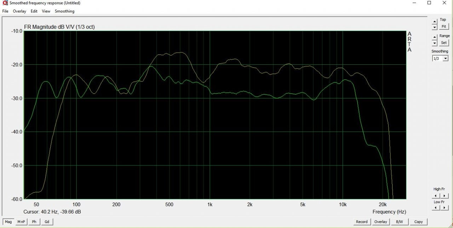Screen dimensions: 453x228
Task: Open the Edit menu
Action: point(34,11)
